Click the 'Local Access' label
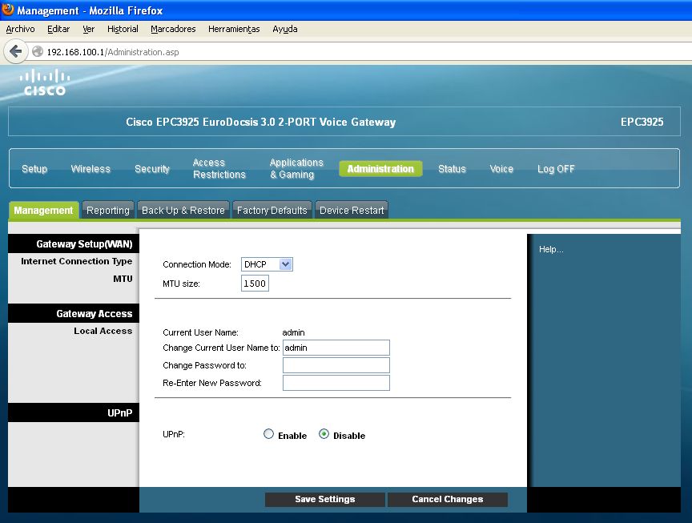 click(x=103, y=331)
